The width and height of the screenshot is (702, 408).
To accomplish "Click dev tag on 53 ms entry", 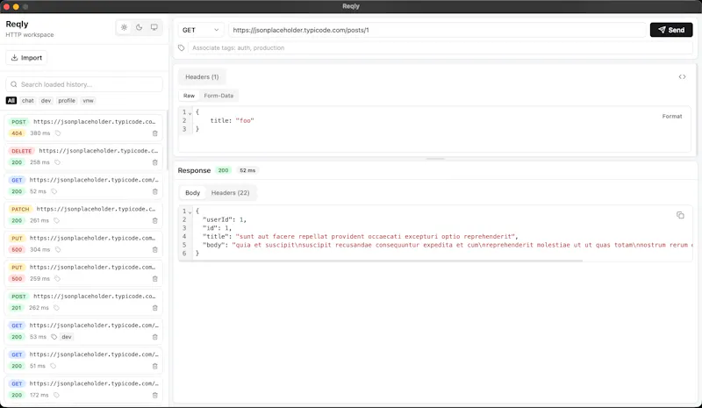I will (x=67, y=337).
